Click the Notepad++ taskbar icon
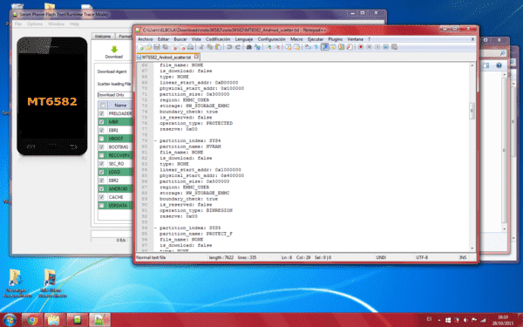 (99, 320)
